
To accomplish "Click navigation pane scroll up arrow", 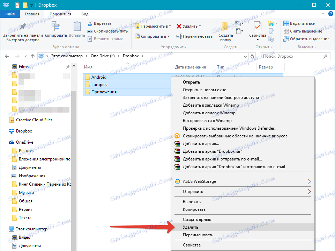I will 74,66.
